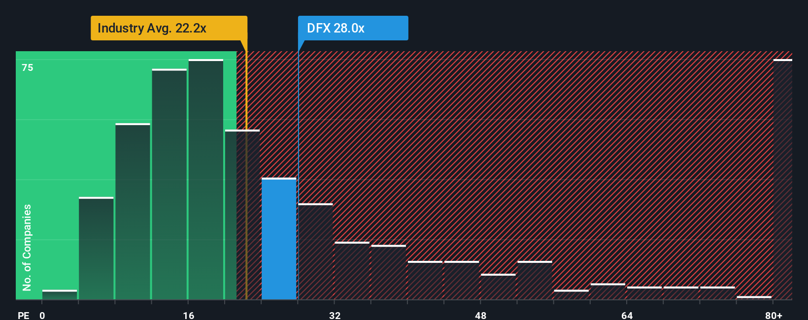Click the x-axis label 48

point(480,315)
